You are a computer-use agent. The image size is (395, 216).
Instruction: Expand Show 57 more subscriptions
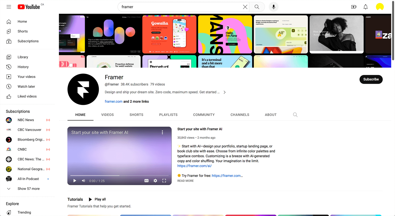pos(29,189)
